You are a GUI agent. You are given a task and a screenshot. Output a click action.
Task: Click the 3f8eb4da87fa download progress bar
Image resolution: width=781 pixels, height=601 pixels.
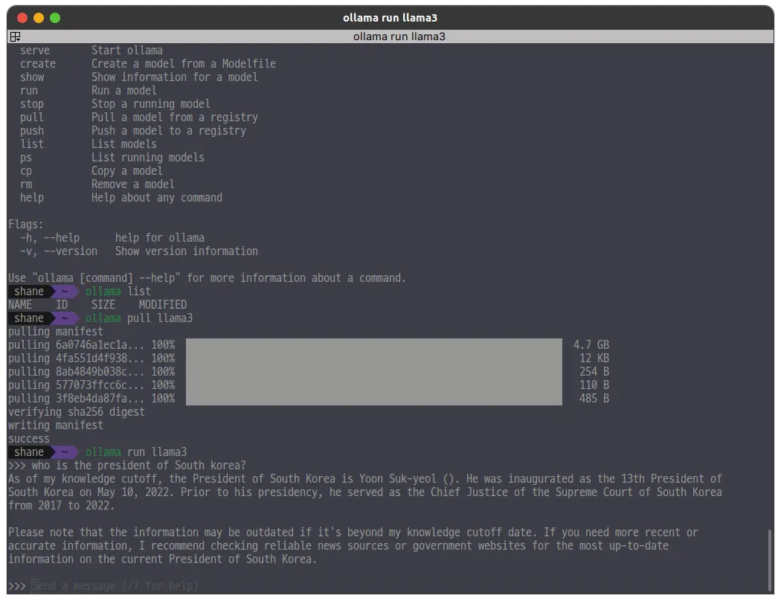374,399
